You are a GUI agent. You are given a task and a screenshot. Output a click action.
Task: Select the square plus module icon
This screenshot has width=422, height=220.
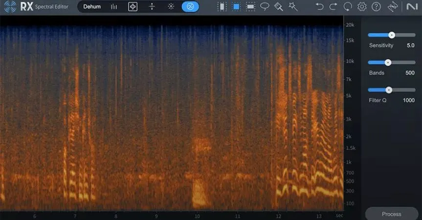(133, 7)
